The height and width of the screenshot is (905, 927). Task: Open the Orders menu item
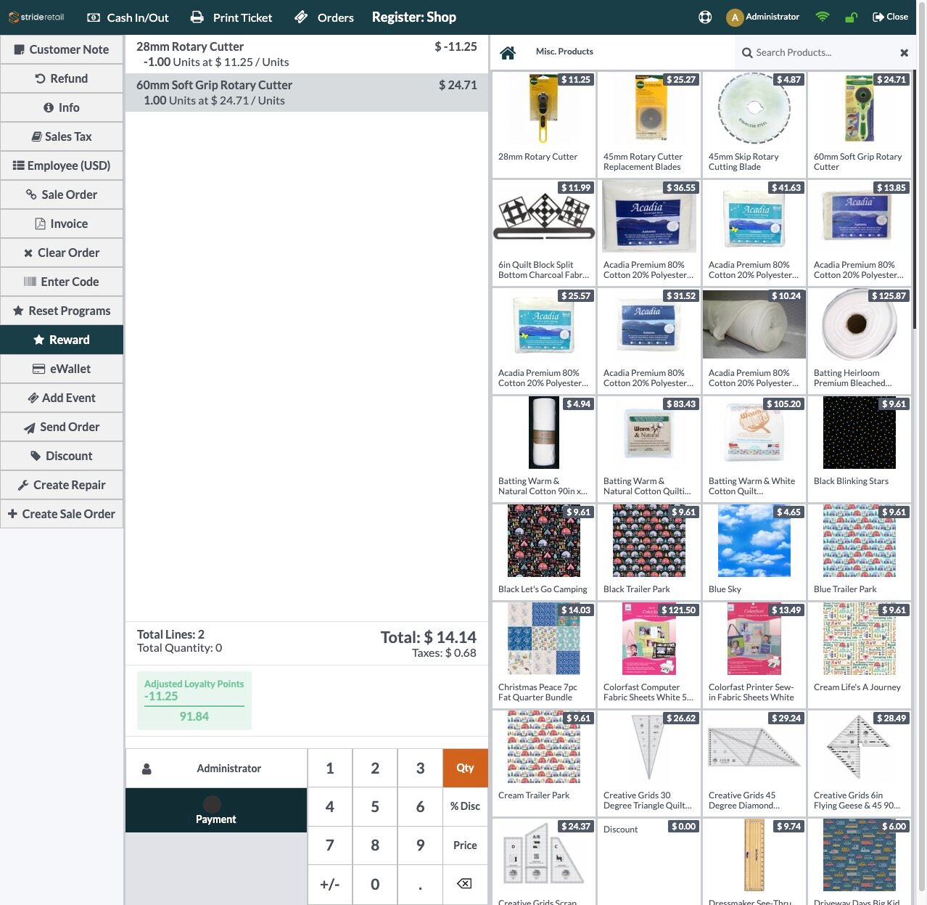point(324,17)
